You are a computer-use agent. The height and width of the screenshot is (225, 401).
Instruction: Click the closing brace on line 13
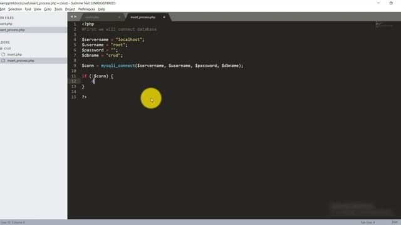[x=83, y=86]
